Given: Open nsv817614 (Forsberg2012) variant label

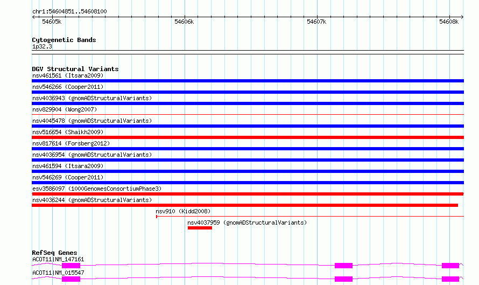Looking at the screenshot, I should click(71, 143).
